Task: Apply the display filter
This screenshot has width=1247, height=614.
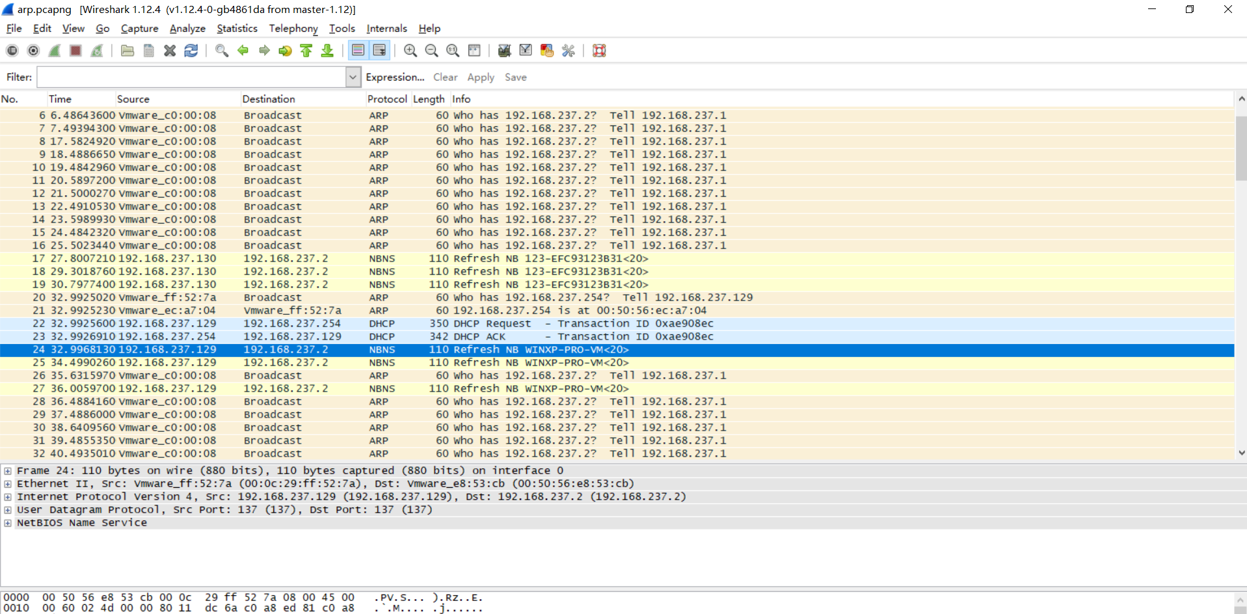Action: pyautogui.click(x=481, y=77)
